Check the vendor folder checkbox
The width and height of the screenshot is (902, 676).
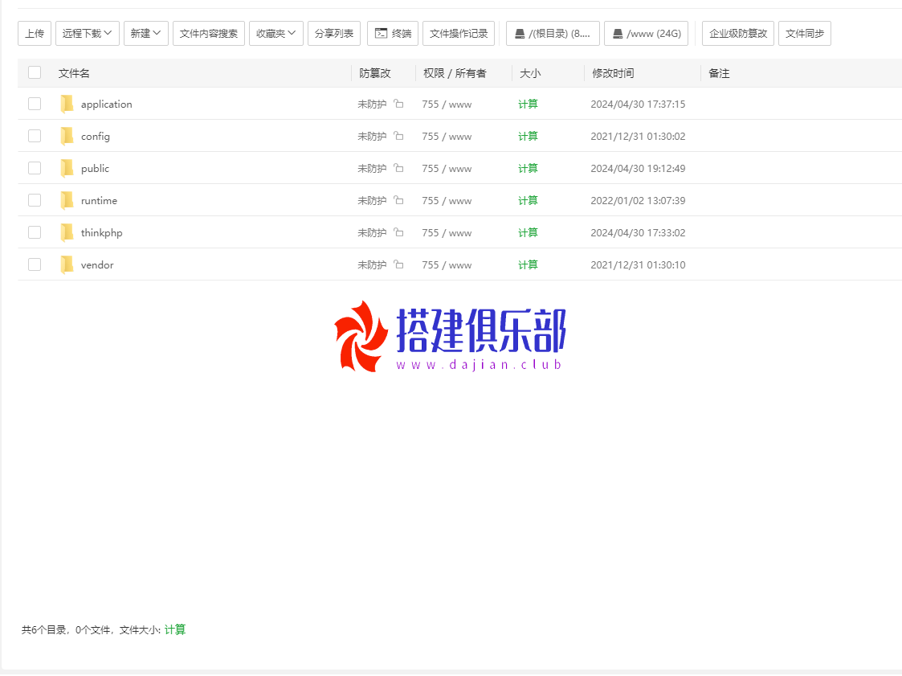[x=35, y=265]
